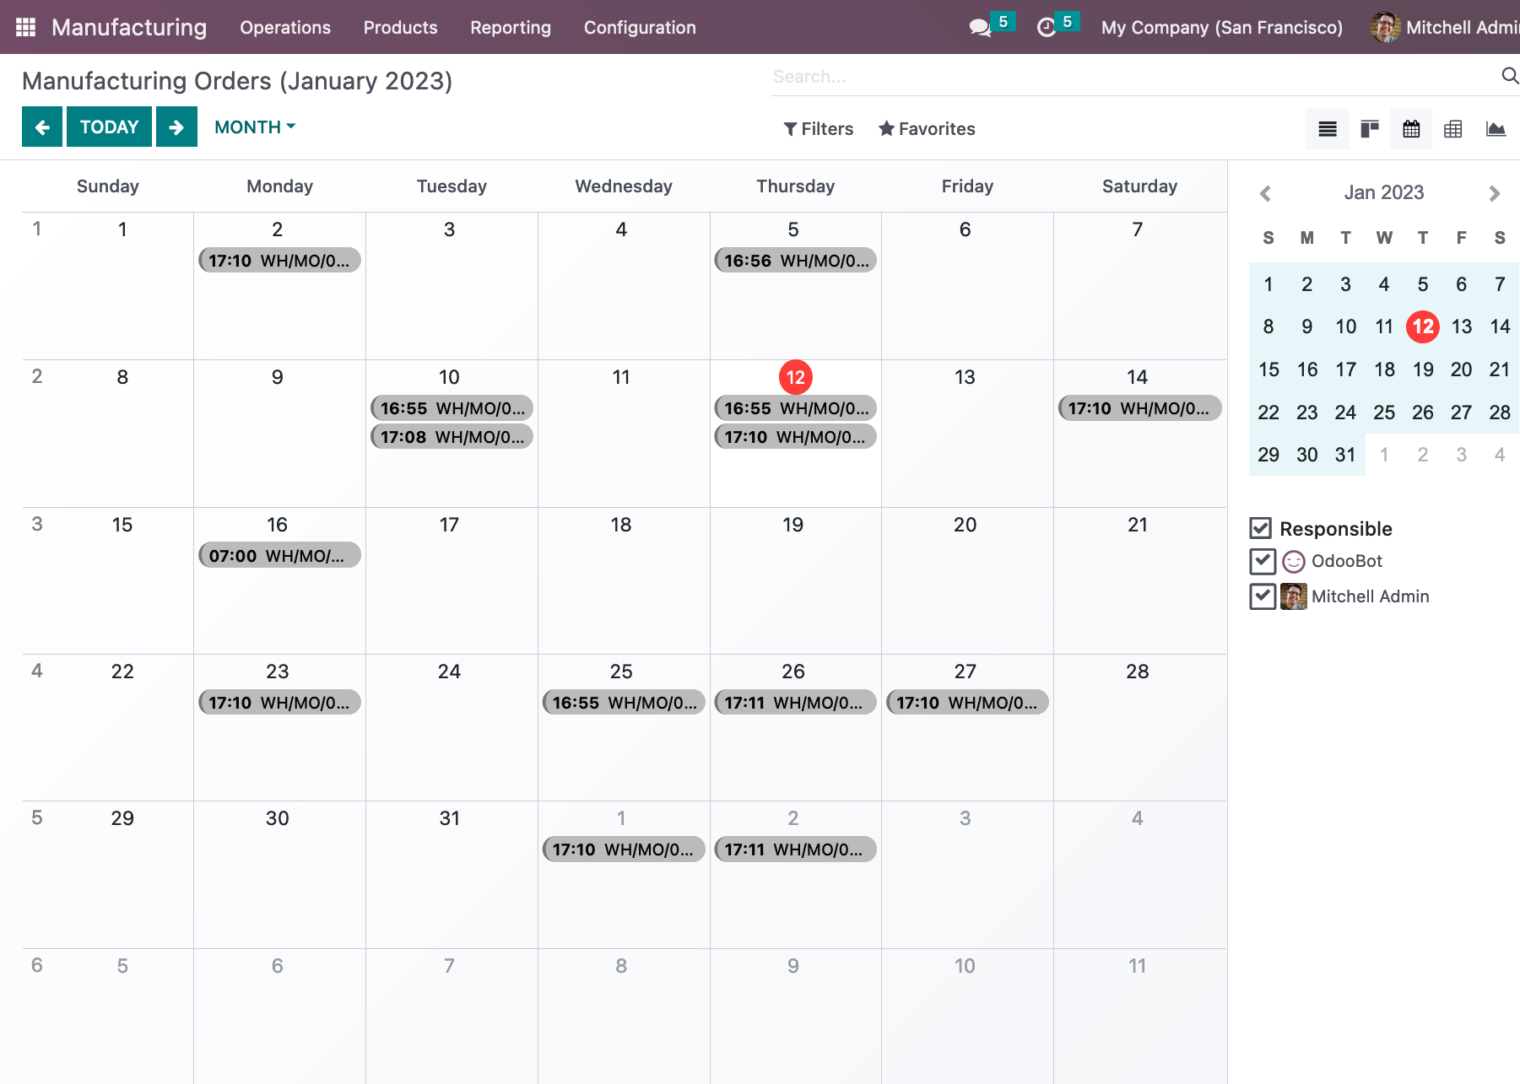Viewport: 1520px width, 1084px height.
Task: Switch to calendar view icon
Action: pyautogui.click(x=1411, y=129)
